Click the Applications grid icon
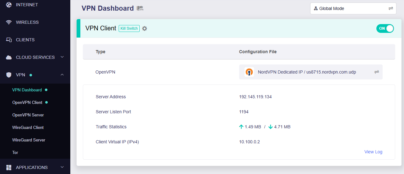 pyautogui.click(x=9, y=167)
